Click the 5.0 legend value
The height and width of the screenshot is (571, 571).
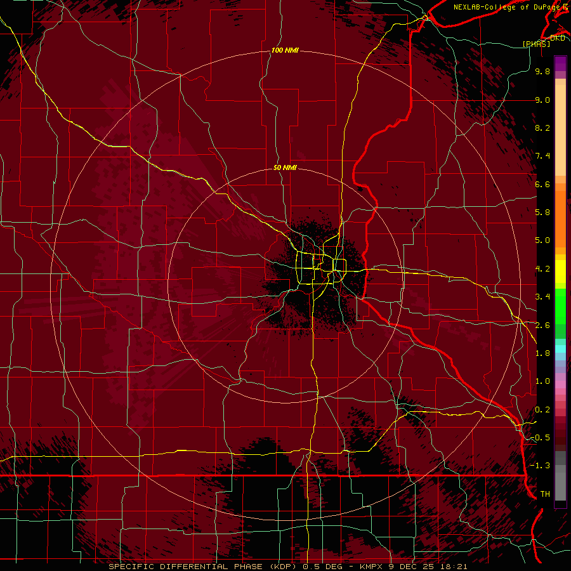pos(542,240)
